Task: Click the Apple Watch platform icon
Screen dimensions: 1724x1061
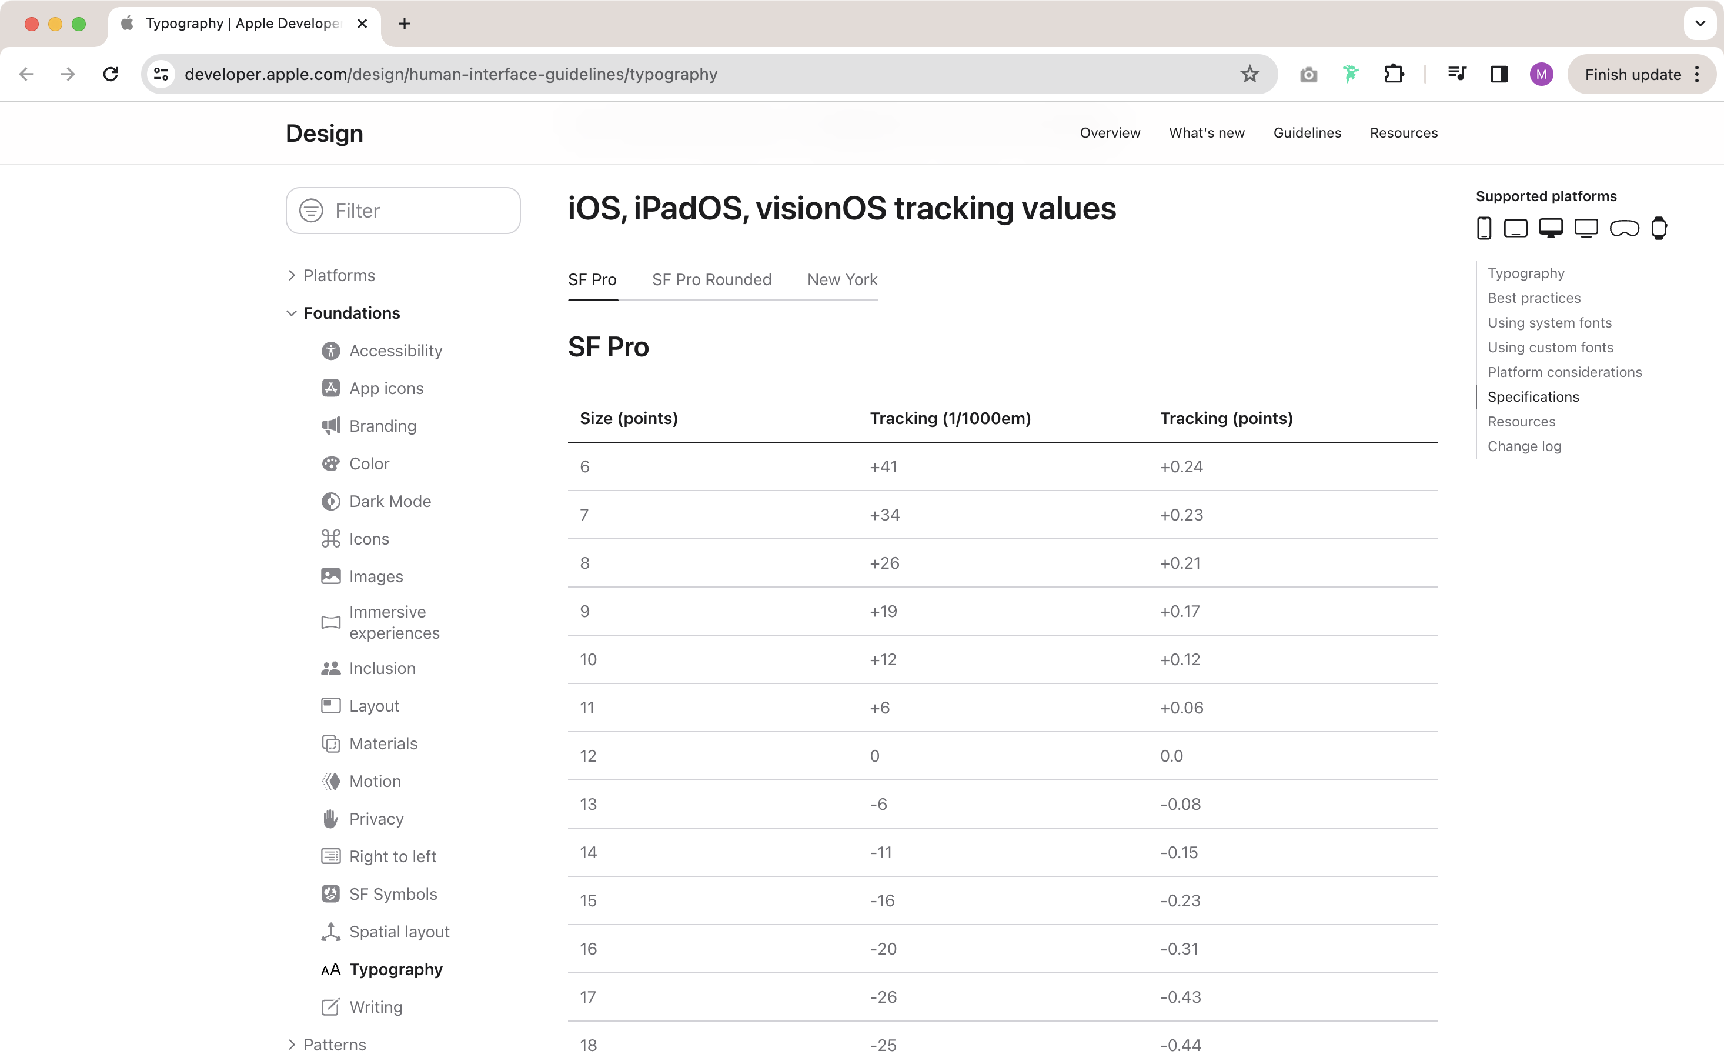Action: pos(1659,228)
